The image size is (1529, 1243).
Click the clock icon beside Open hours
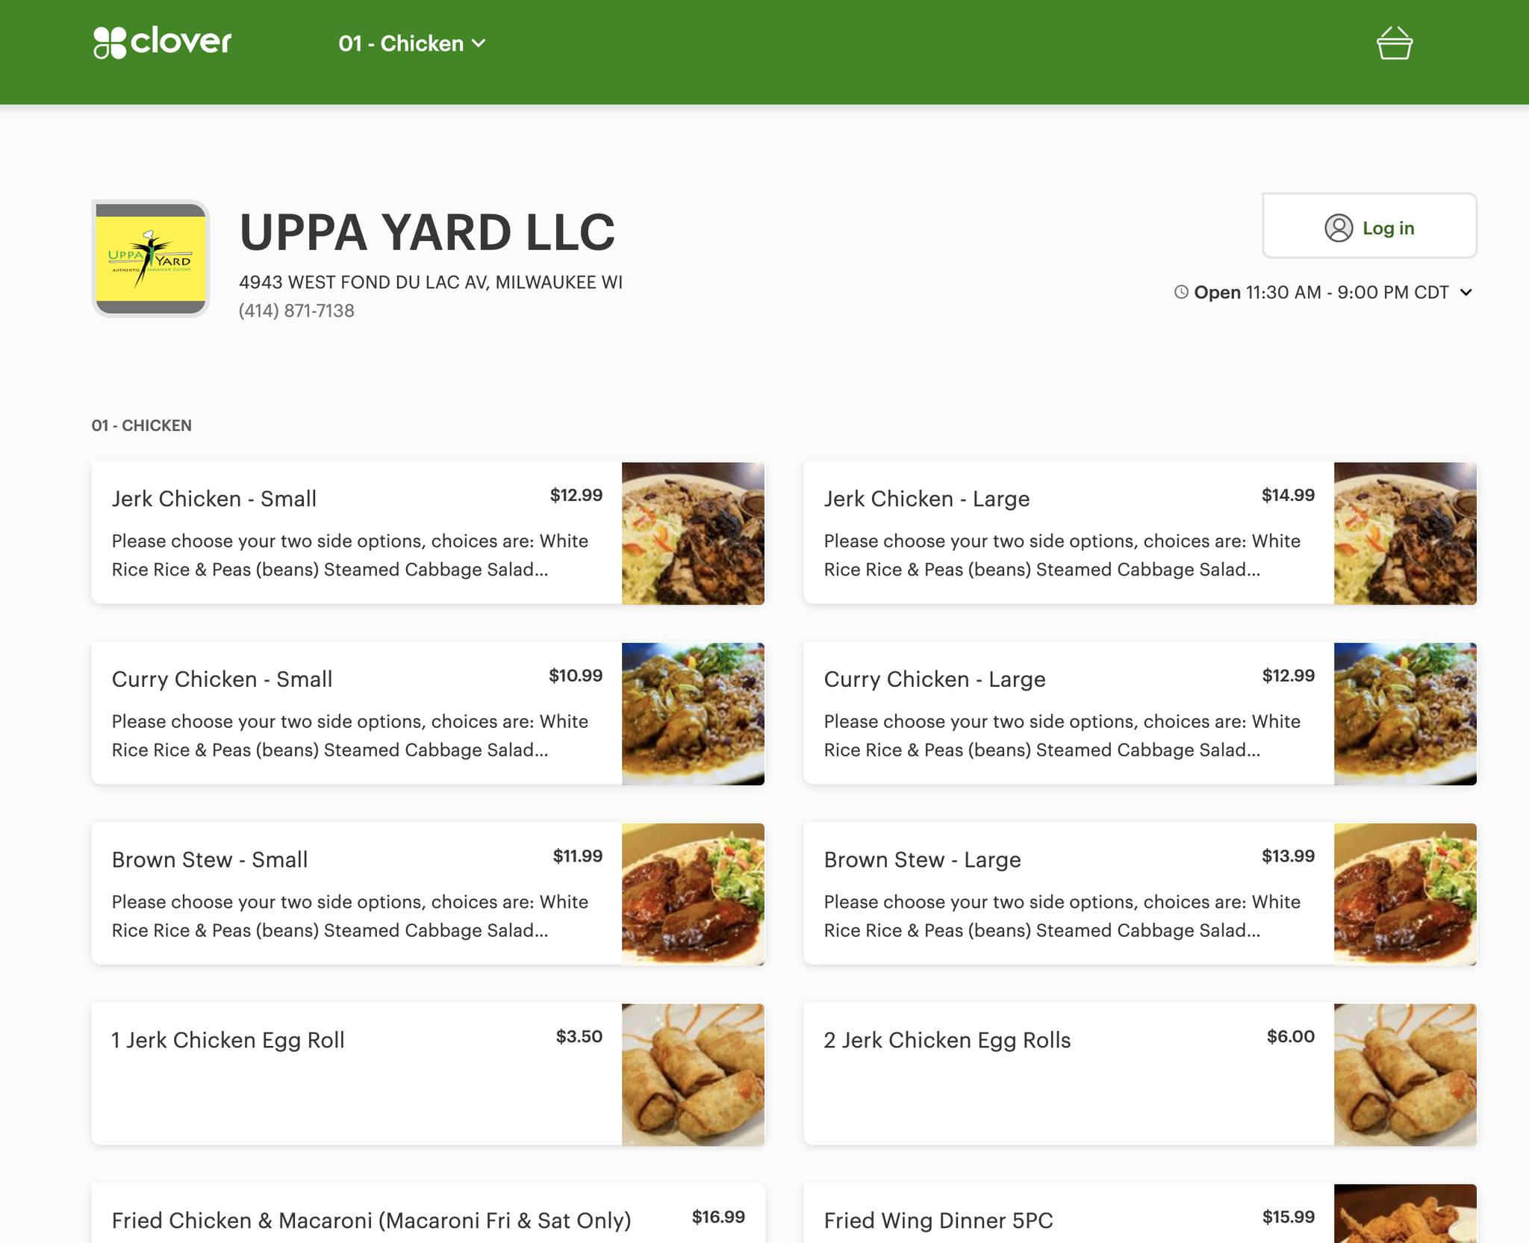(x=1181, y=292)
